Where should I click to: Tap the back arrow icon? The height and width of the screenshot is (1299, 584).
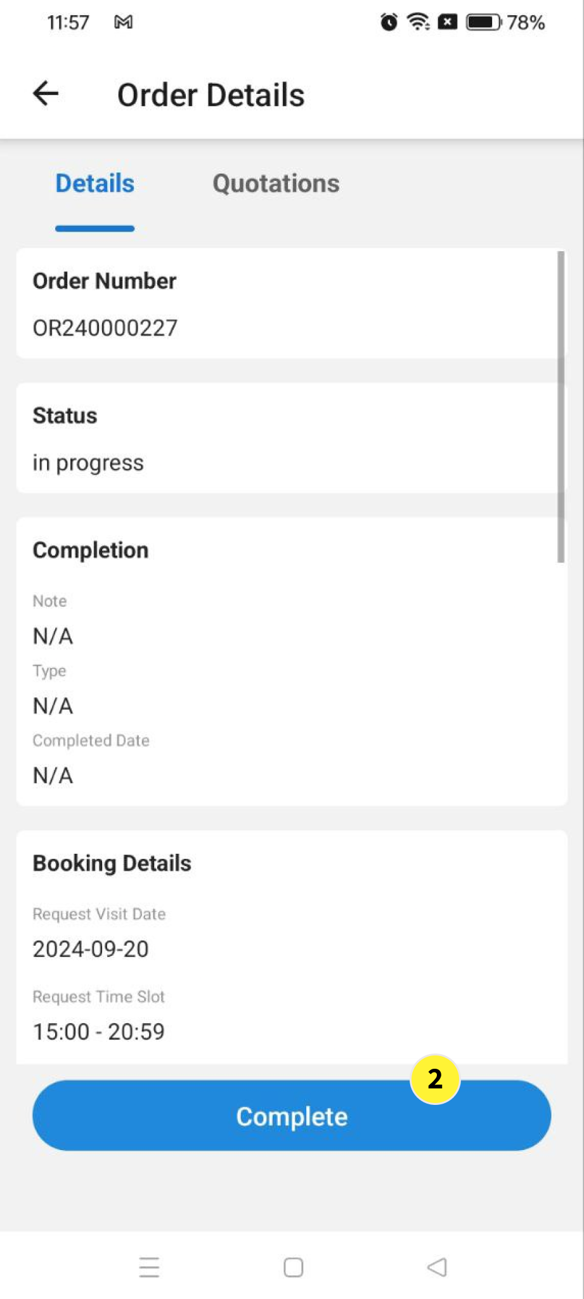tap(46, 94)
